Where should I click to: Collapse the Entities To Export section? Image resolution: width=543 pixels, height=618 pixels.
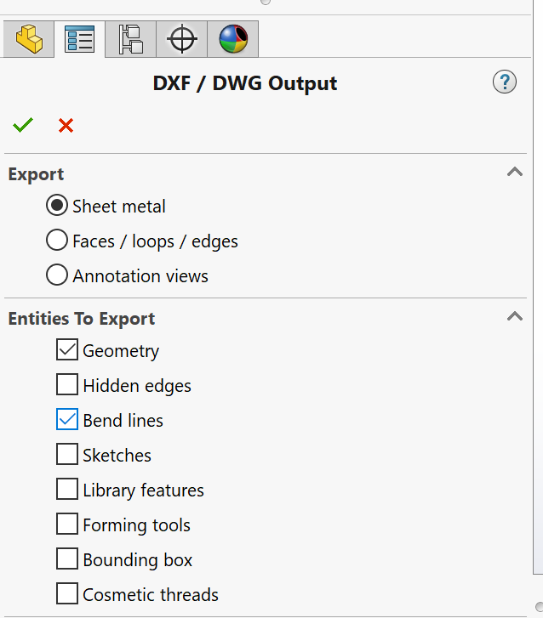point(514,317)
